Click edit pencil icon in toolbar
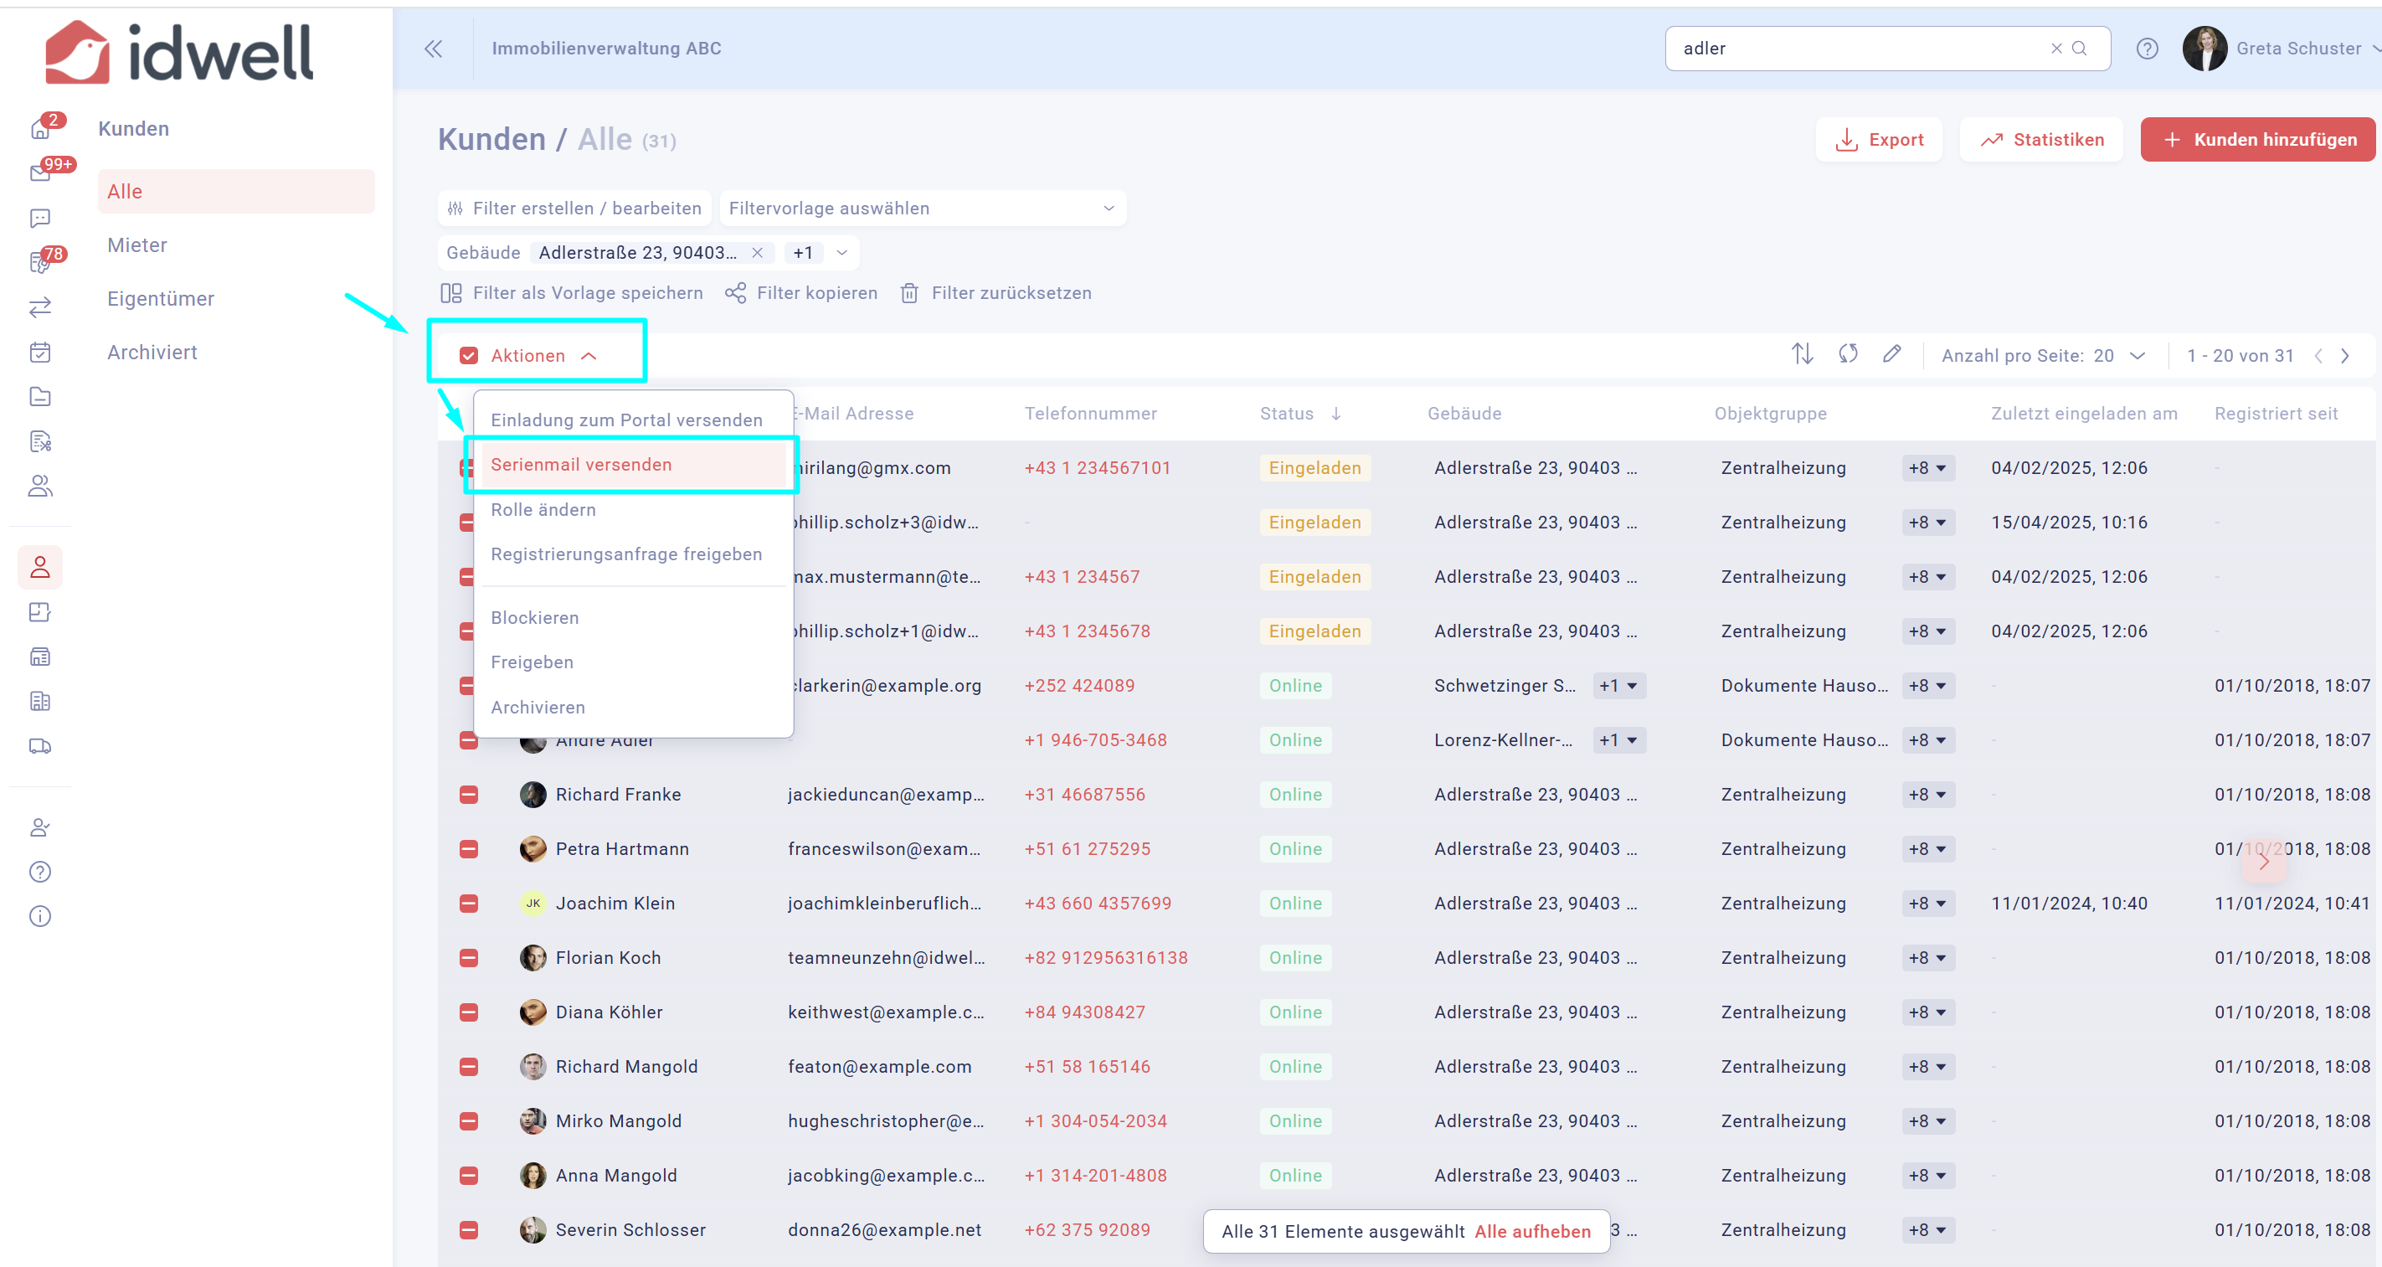This screenshot has width=2382, height=1267. [x=1892, y=354]
